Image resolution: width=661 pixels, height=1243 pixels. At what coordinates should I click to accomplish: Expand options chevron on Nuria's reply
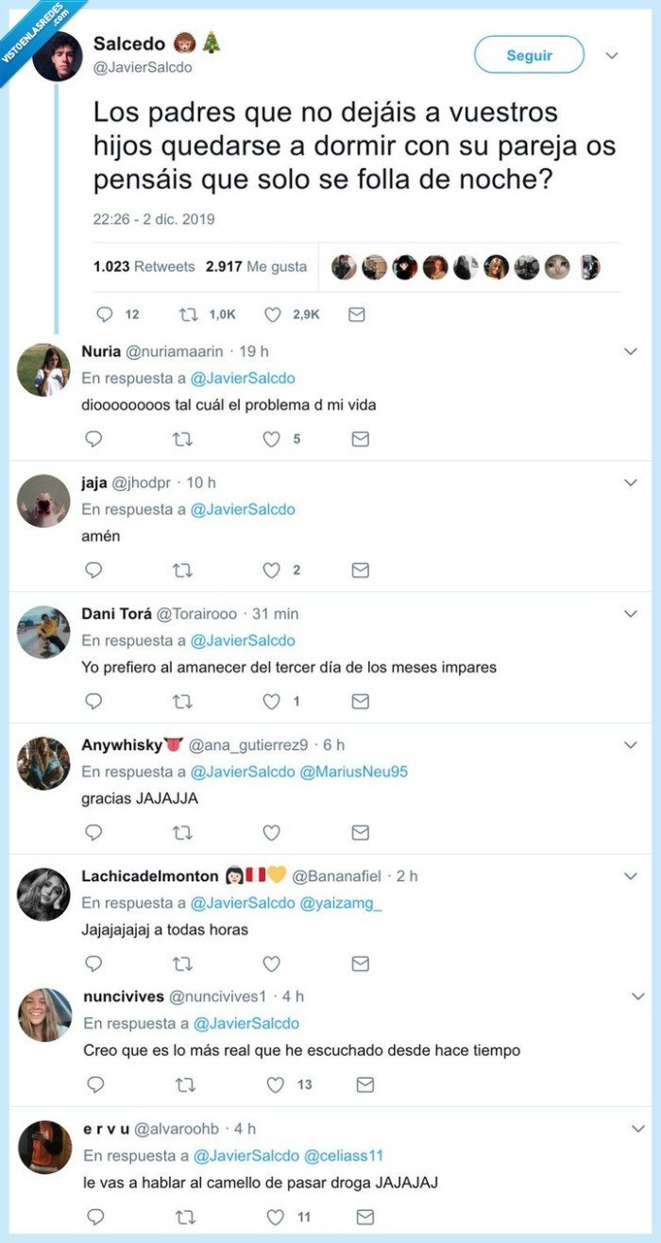(x=631, y=351)
